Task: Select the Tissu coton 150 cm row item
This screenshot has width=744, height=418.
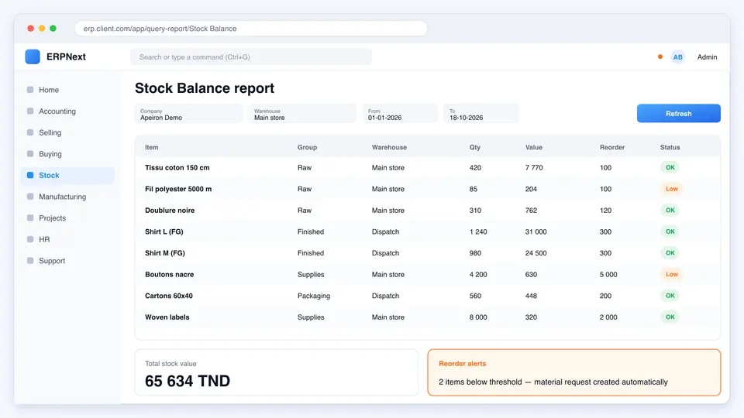Action: [x=177, y=168]
